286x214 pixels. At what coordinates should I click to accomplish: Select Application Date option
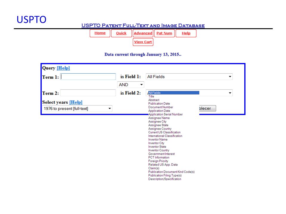pos(159,111)
